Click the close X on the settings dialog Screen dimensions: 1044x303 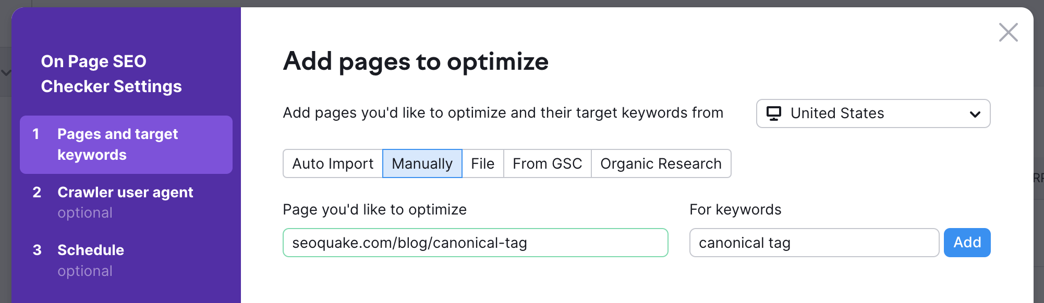pyautogui.click(x=1008, y=32)
